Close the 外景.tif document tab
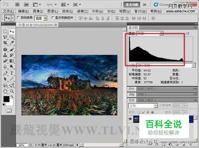Screen dimensions: 199x148 56,25
